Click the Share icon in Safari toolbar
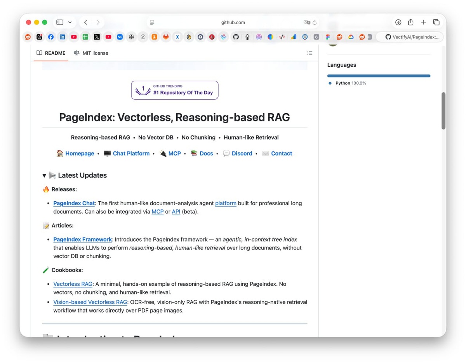The width and height of the screenshot is (466, 363). coord(410,22)
